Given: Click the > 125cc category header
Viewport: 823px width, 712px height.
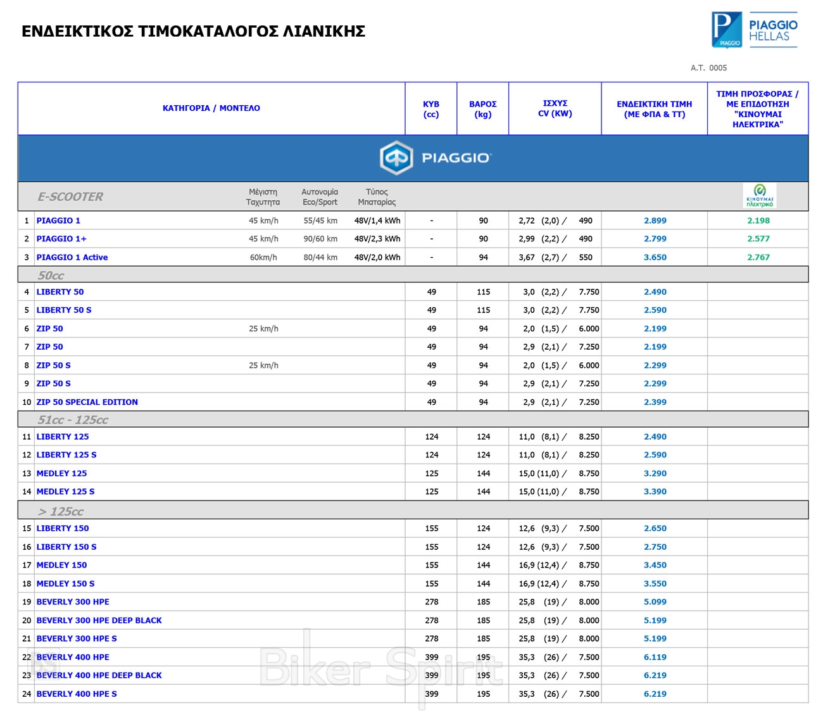Looking at the screenshot, I should tap(61, 511).
